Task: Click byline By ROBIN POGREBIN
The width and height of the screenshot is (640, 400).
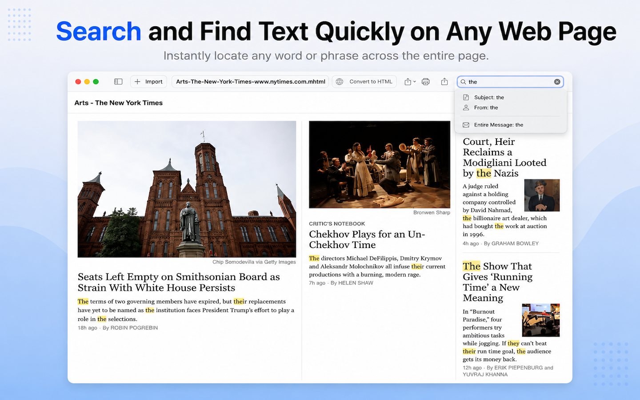Action: [130, 328]
